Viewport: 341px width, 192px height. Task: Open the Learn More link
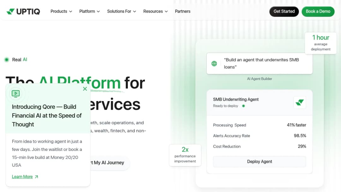click(22, 177)
